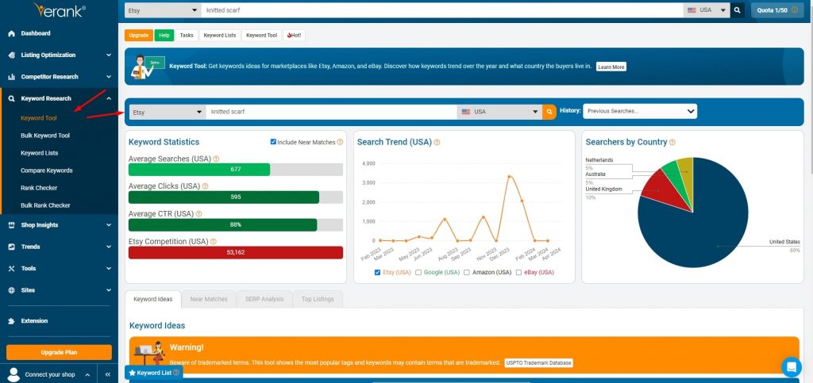813x383 pixels.
Task: Click the Tools wrench icon
Action: point(11,269)
